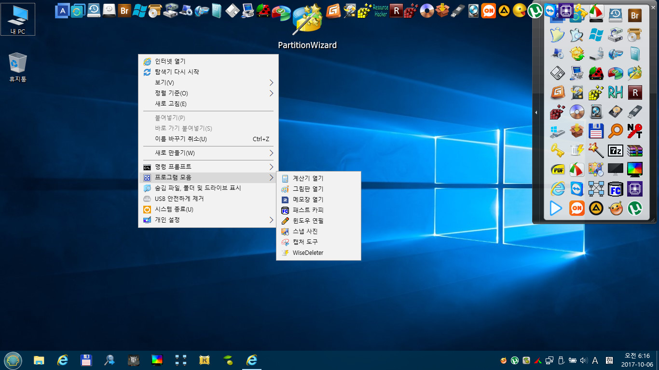Viewport: 659px width, 370px height.
Task: Expand the 개인 설정 submenu
Action: coord(208,220)
